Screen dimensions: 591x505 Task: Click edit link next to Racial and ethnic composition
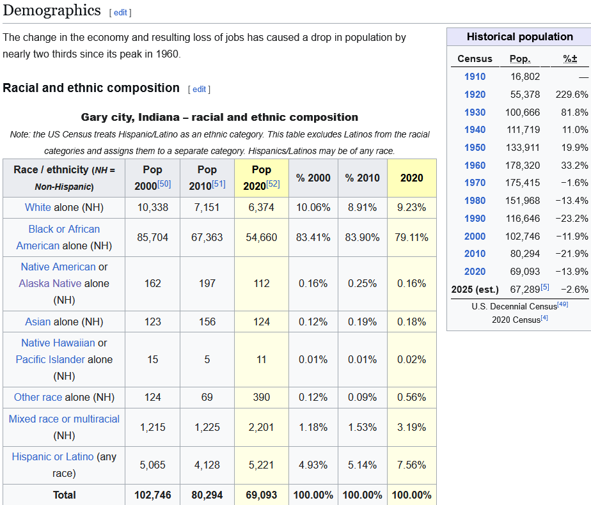click(x=199, y=89)
